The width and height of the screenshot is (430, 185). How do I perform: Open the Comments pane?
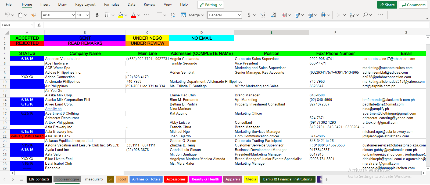click(x=413, y=5)
